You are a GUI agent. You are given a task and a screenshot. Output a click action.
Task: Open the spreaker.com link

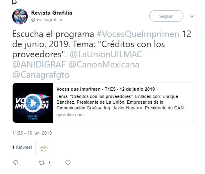pos(70,115)
